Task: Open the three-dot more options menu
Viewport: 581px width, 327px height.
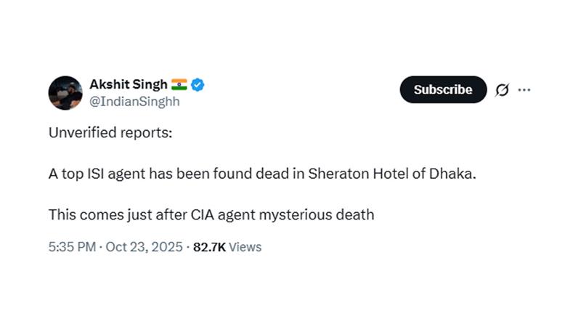Action: pyautogui.click(x=524, y=90)
